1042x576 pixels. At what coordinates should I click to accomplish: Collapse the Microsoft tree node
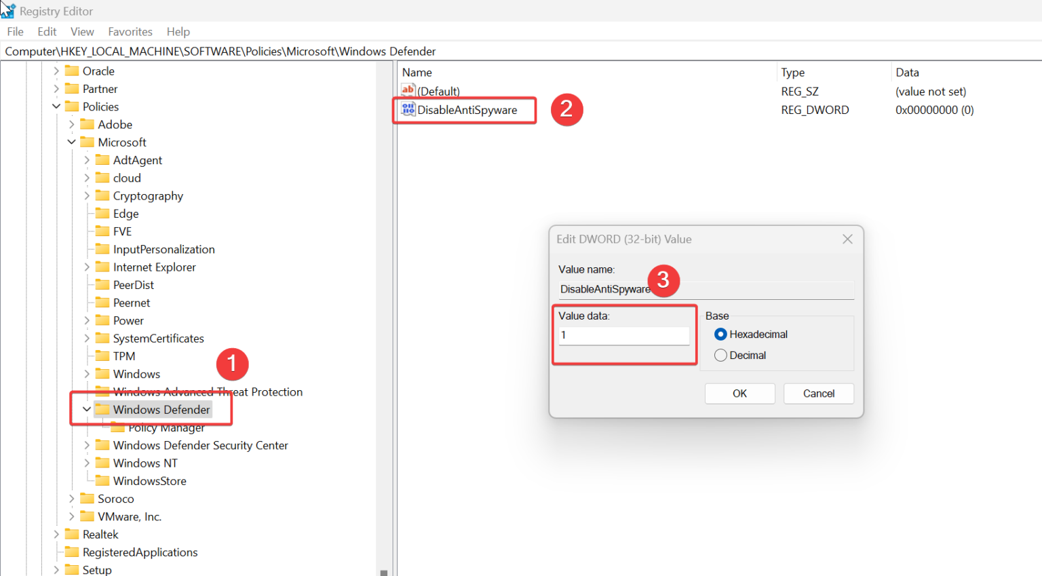(71, 142)
